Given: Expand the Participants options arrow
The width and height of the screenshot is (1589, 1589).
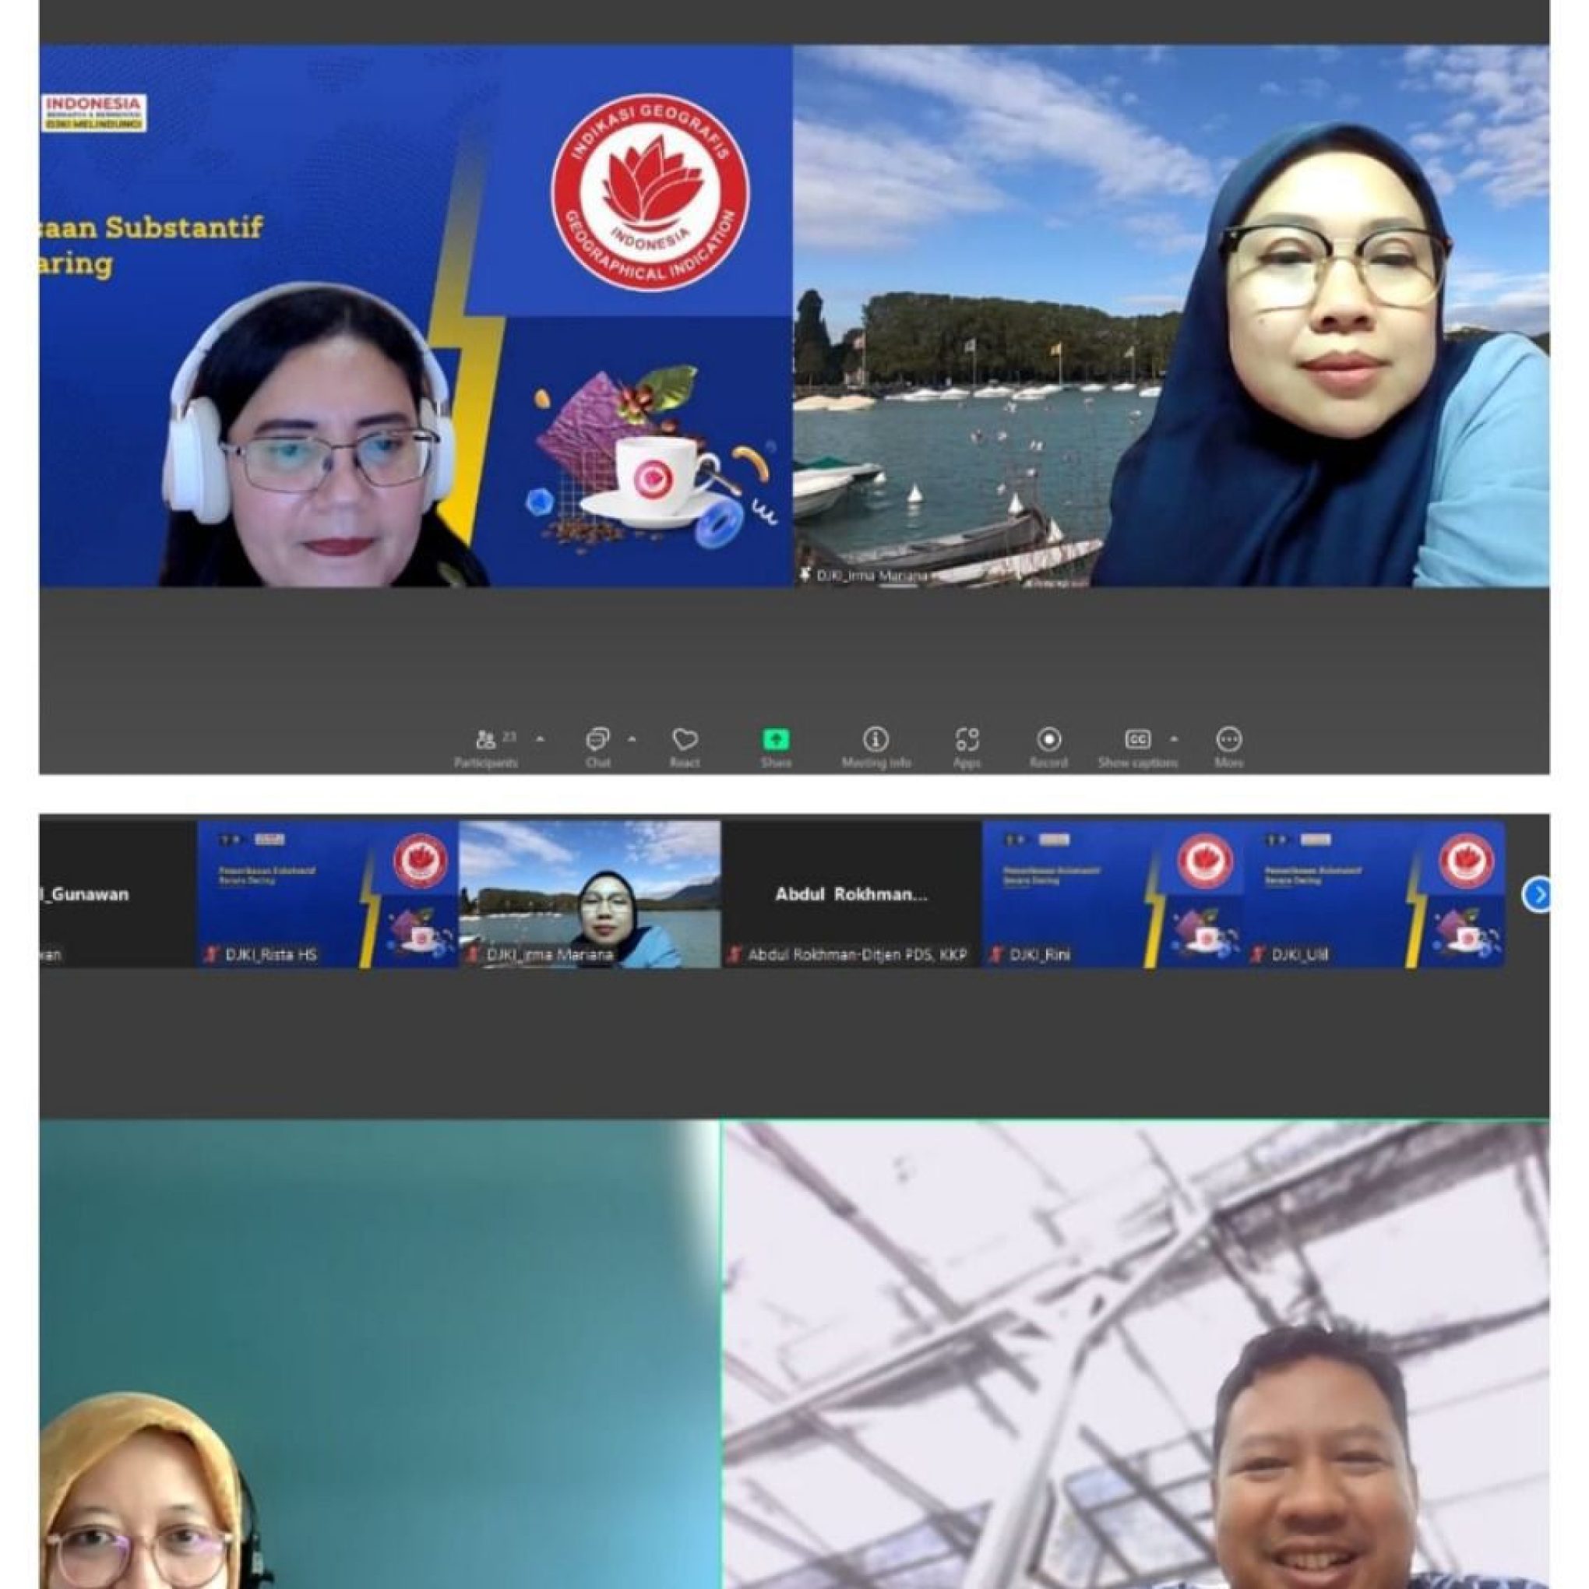Looking at the screenshot, I should click(x=541, y=738).
